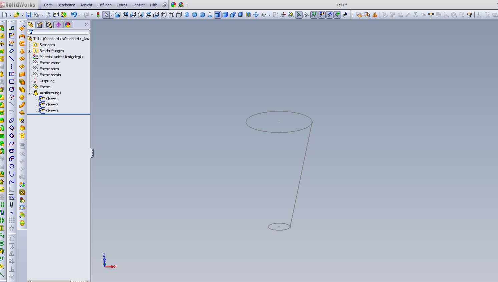Select the Straight Slot sketch tool
This screenshot has height=282, width=498.
pos(12,151)
